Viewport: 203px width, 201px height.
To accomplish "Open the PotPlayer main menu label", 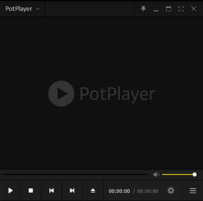I will (19, 9).
